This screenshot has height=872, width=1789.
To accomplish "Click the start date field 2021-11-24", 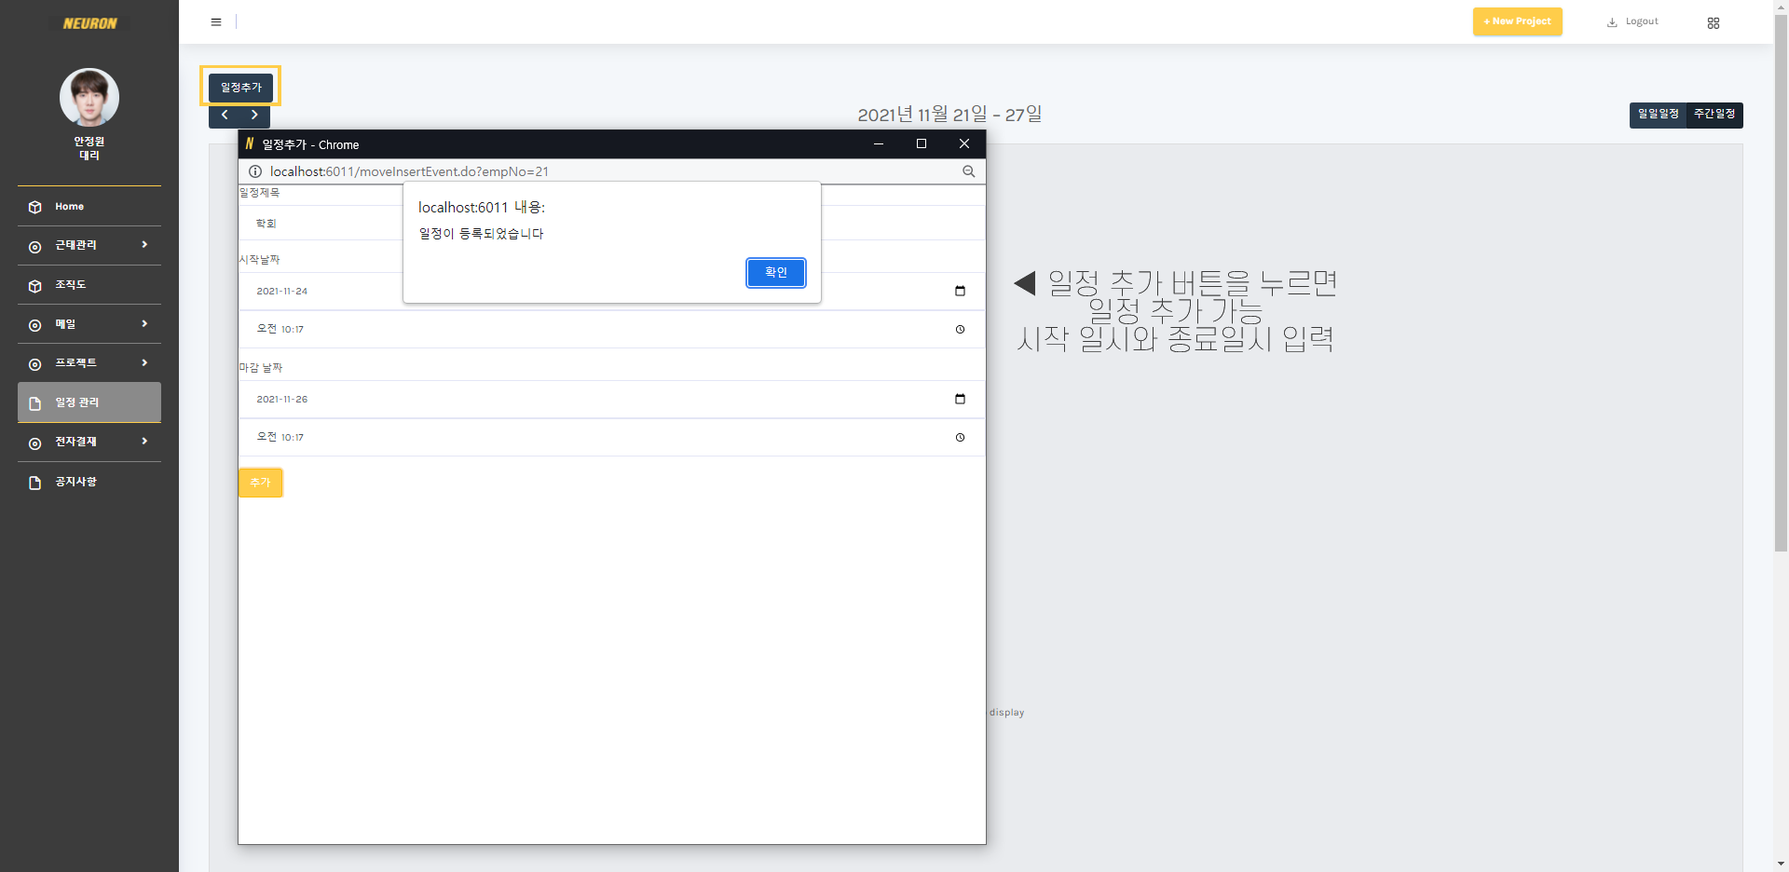I will pos(611,291).
